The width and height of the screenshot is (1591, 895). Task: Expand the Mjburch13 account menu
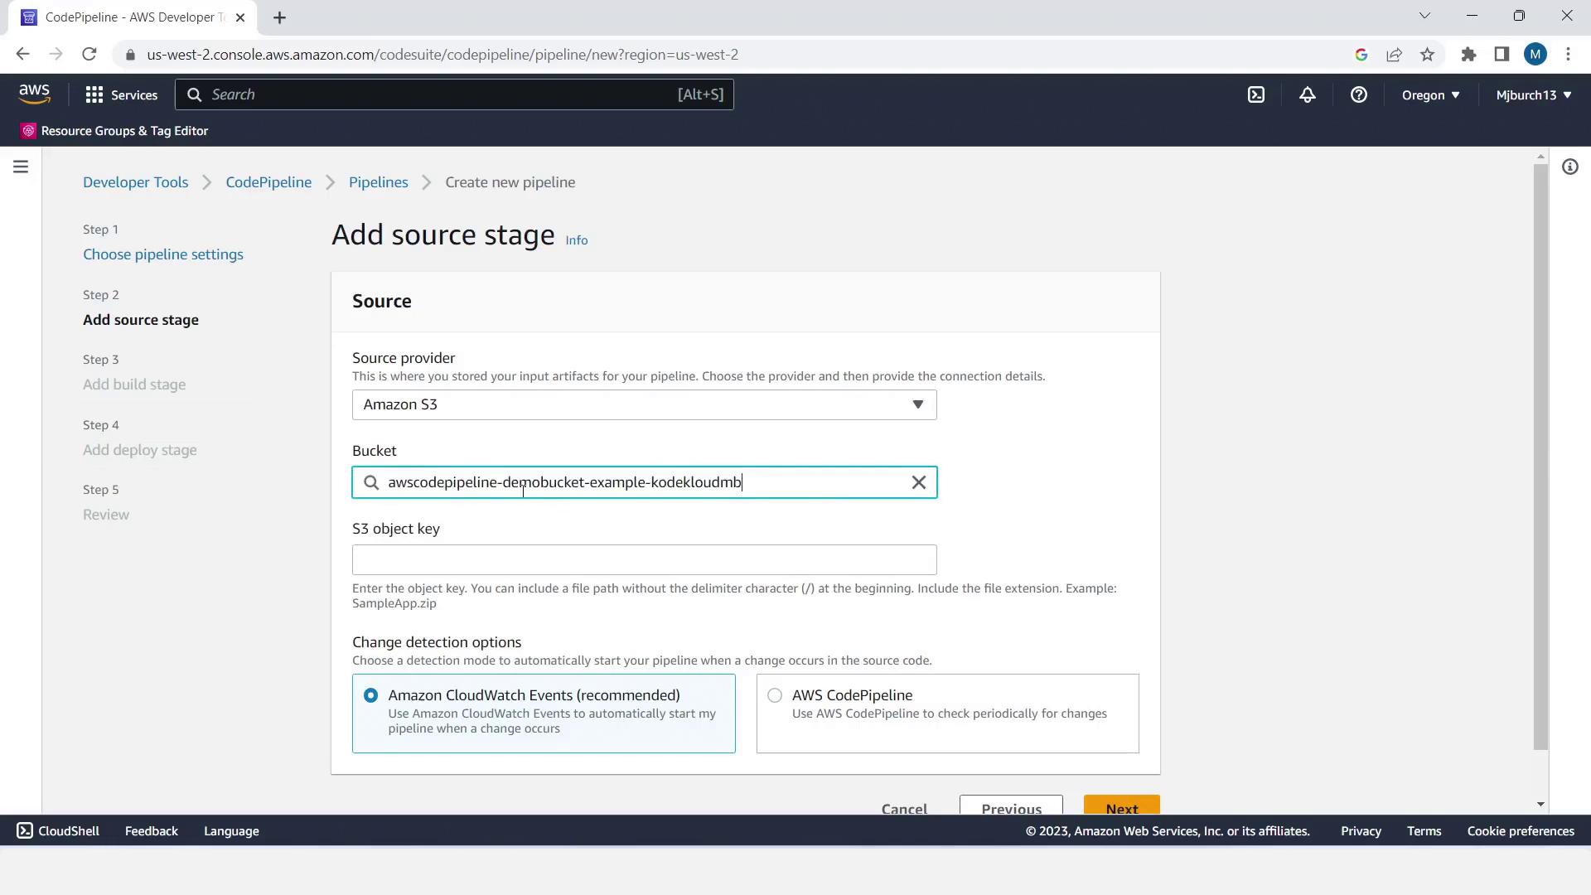1533,94
